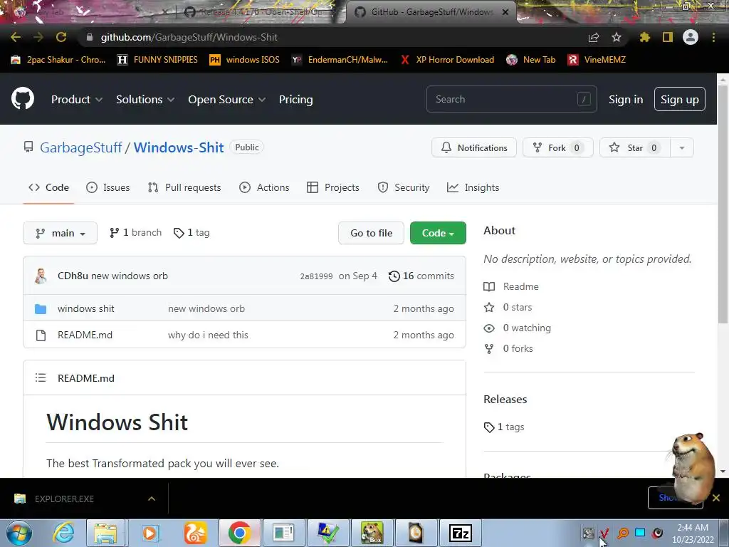Switch to the Security tab

tap(404, 187)
